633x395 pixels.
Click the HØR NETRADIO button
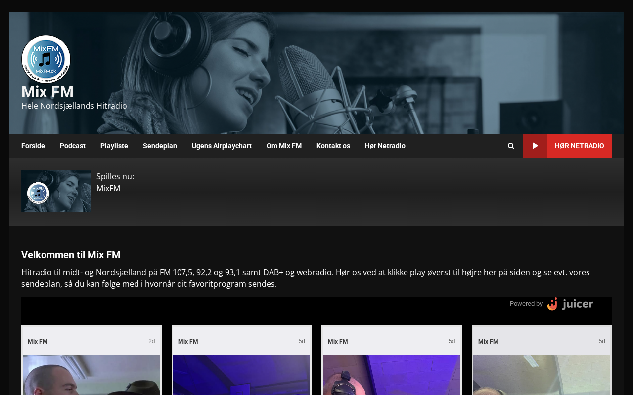tap(567, 146)
